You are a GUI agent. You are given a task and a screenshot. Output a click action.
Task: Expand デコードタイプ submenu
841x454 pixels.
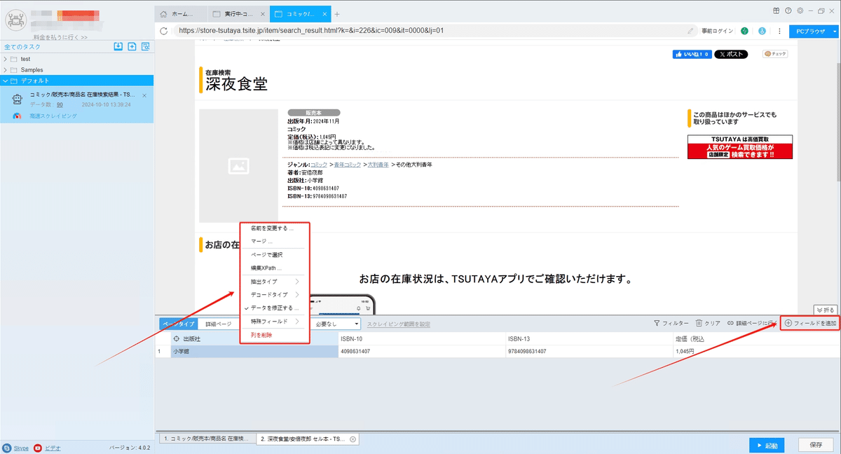point(274,295)
